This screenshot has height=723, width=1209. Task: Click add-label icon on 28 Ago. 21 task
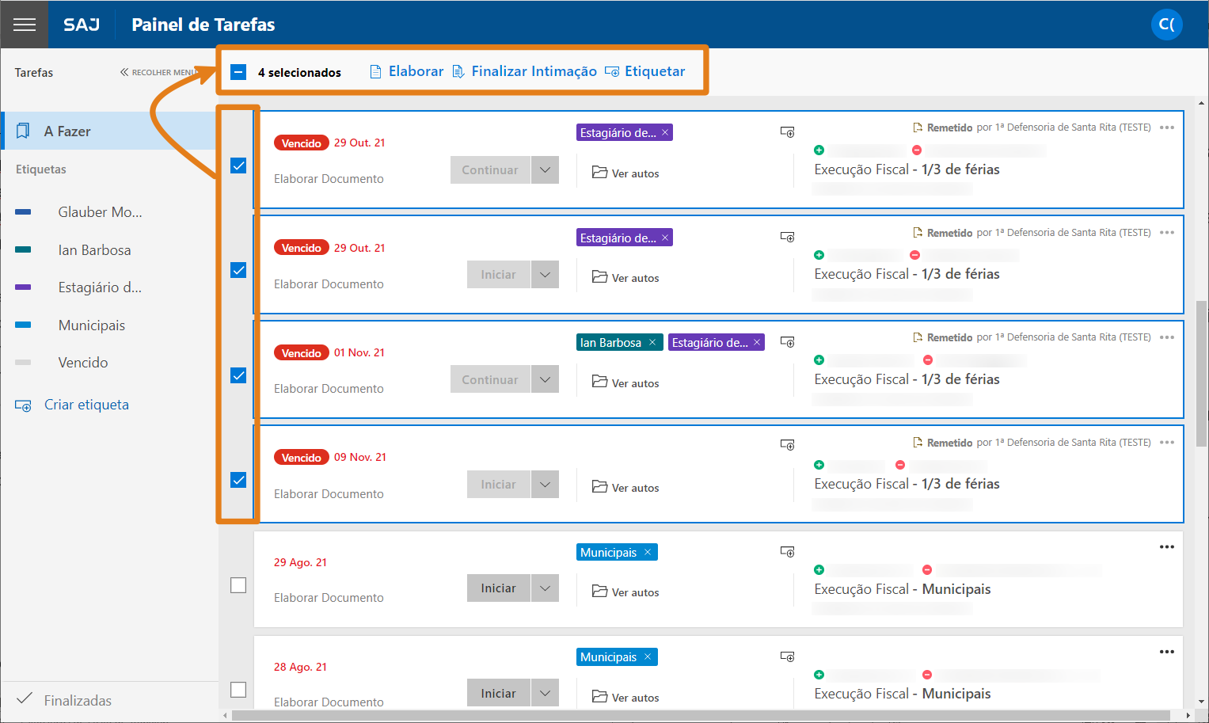788,656
